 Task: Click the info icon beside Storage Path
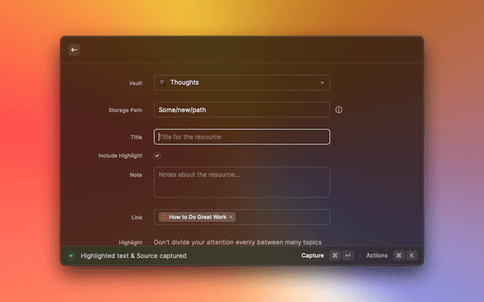point(339,109)
